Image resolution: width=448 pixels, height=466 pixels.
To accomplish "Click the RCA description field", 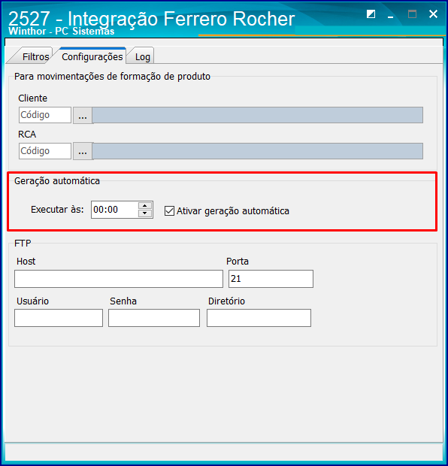I will coord(257,151).
